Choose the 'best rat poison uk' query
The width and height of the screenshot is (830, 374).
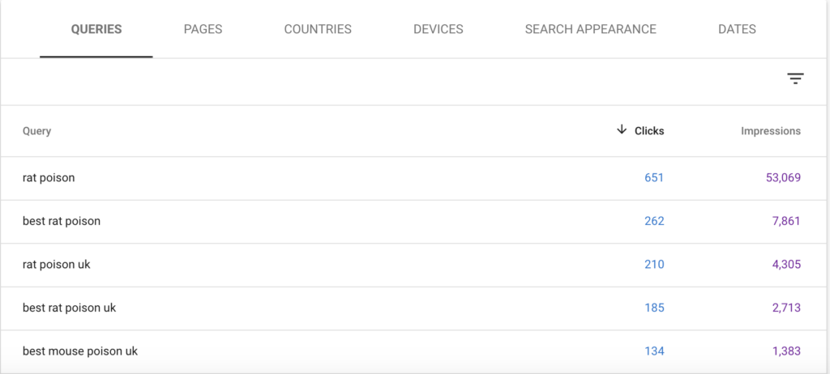pyautogui.click(x=415, y=308)
